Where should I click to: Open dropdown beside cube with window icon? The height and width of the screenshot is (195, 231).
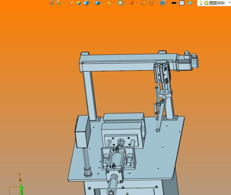(102, 3)
